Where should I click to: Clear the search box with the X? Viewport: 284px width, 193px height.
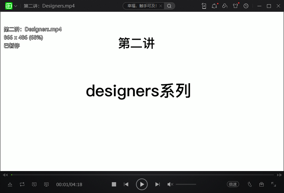tap(161, 6)
